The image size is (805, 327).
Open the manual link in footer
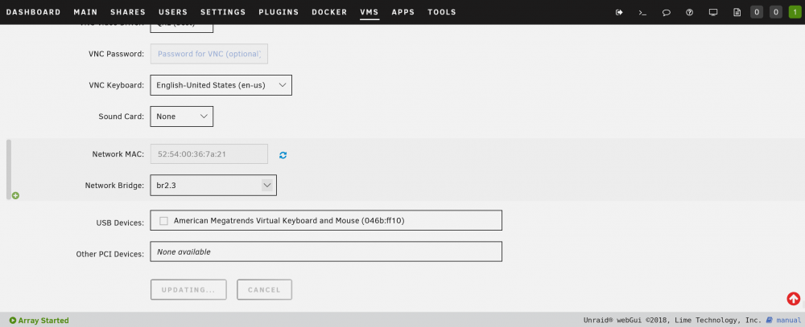coord(788,321)
